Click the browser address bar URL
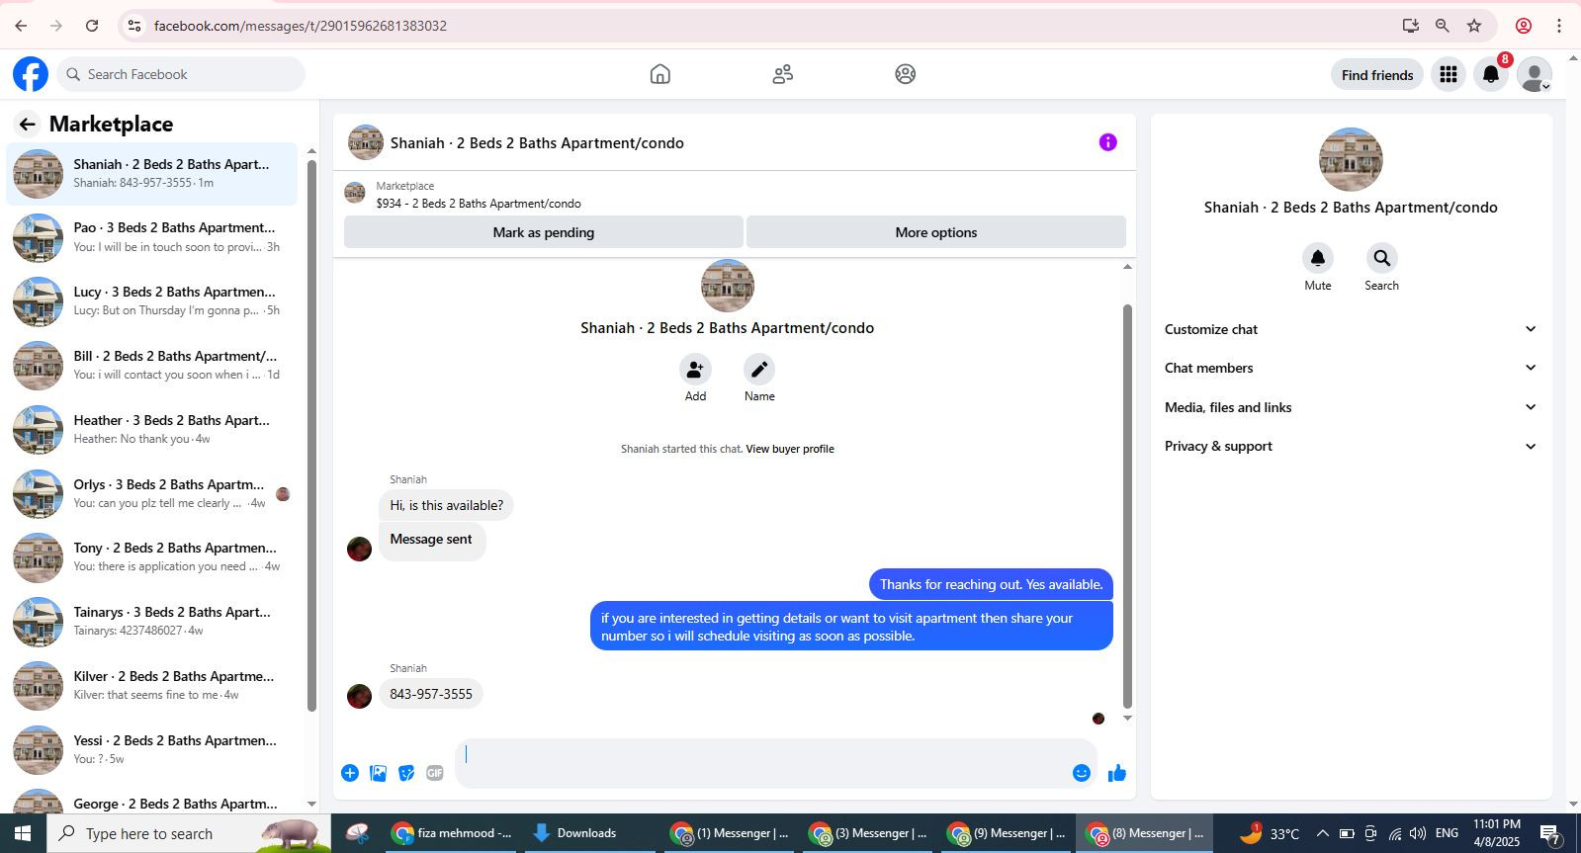The height and width of the screenshot is (853, 1581). (x=301, y=26)
